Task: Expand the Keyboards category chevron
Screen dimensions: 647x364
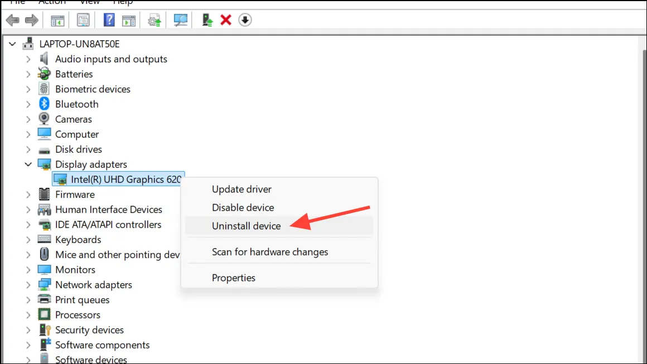Action: pyautogui.click(x=28, y=240)
